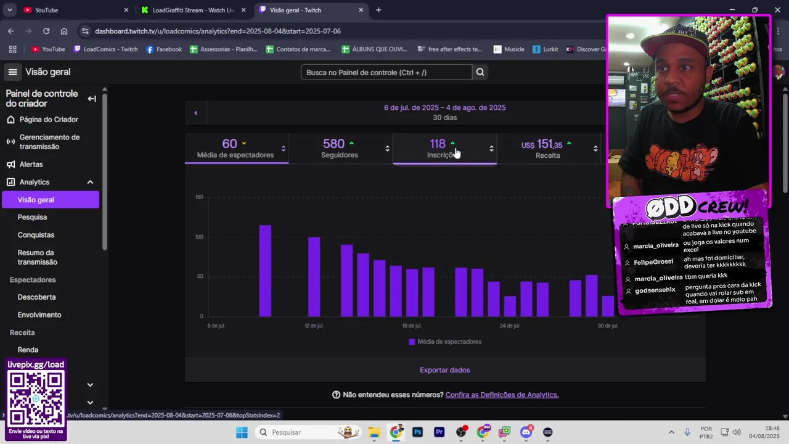
Task: Collapse the creator dashboard sidebar
Action: [92, 99]
